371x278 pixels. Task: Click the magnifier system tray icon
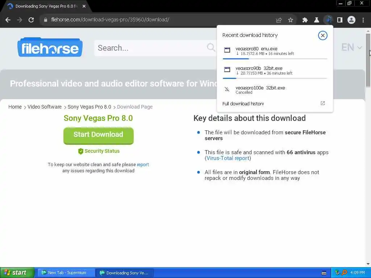[x=344, y=273]
